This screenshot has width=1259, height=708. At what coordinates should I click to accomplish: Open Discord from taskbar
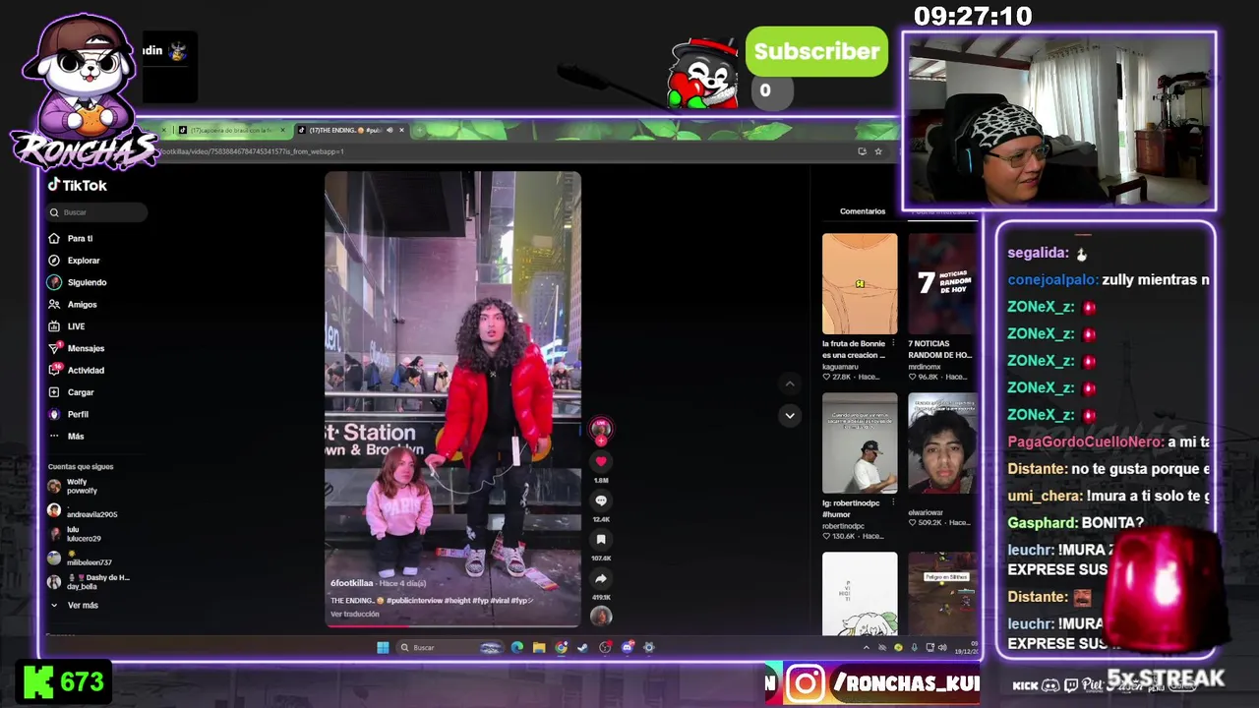[x=627, y=647]
